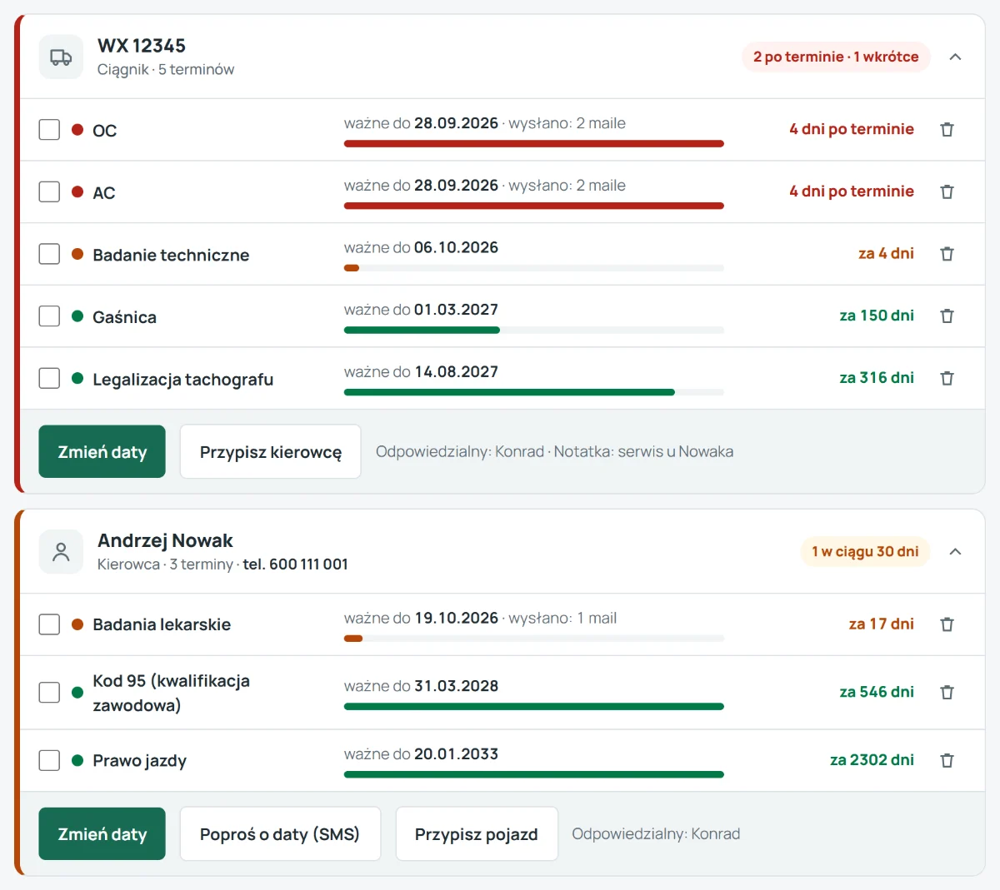Click Zmień daty in Andrzej Nowak card

(x=102, y=834)
